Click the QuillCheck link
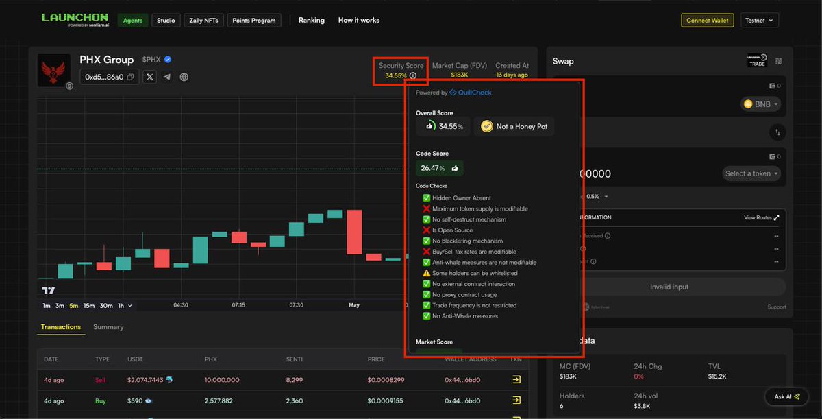Screen dimensions: 822x419 pos(471,93)
